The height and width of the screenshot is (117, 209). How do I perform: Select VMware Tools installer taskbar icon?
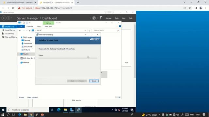tap(78, 110)
